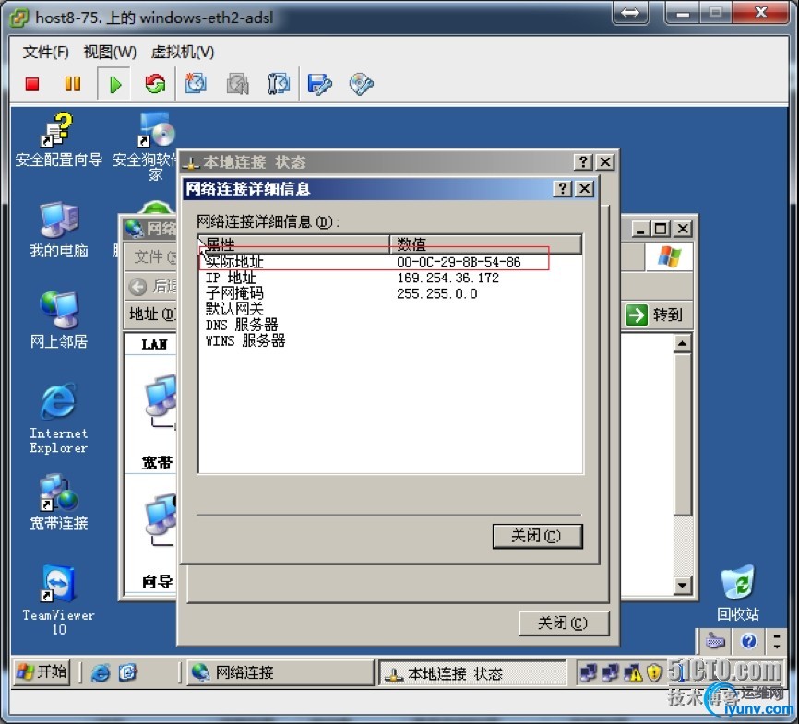This screenshot has width=799, height=724.
Task: Toggle fullscreen arrow button in host title bar
Action: [x=630, y=13]
